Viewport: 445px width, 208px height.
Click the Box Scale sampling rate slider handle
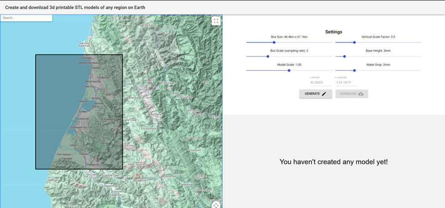pyautogui.click(x=268, y=56)
